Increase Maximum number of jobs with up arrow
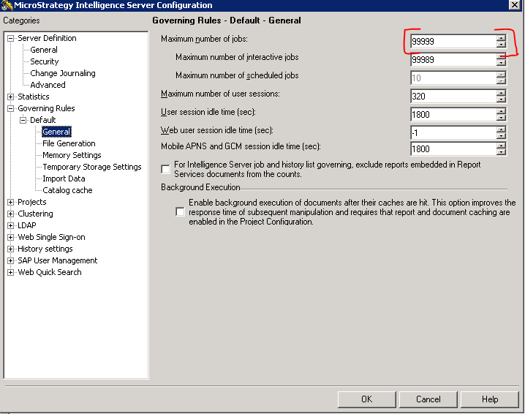The width and height of the screenshot is (525, 414). point(501,39)
